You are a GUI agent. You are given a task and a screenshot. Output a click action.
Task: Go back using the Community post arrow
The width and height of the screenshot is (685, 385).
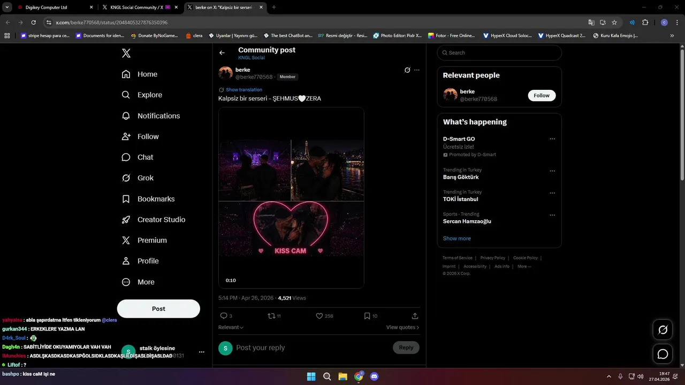222,53
